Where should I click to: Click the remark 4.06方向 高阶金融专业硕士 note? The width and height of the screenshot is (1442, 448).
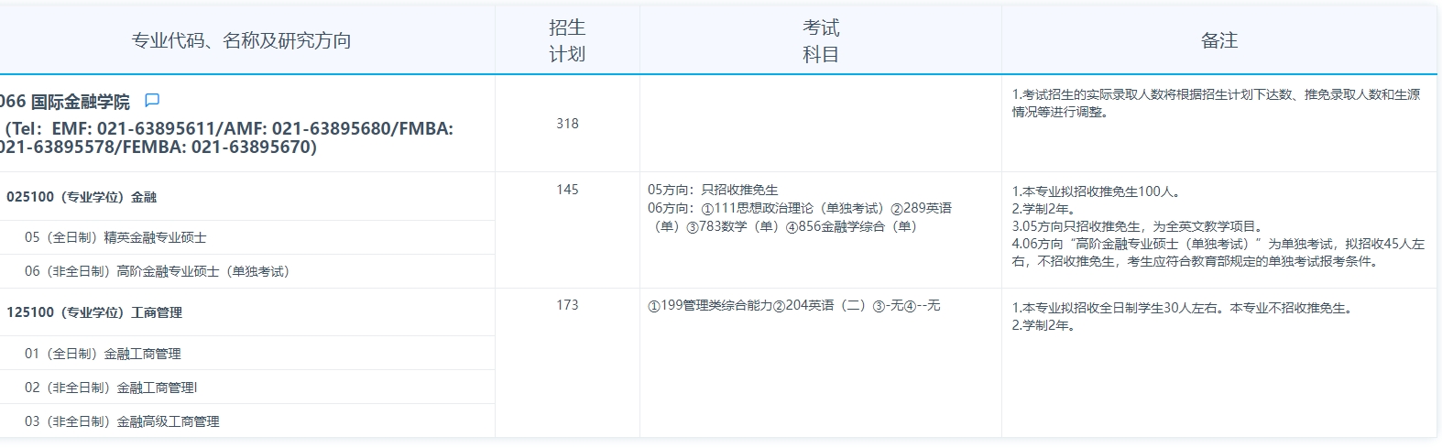1218,252
